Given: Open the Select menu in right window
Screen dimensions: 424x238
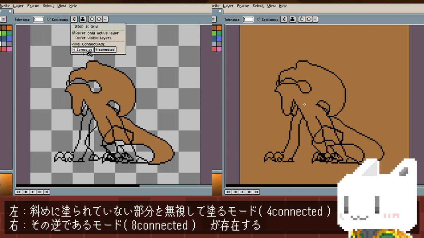Looking at the screenshot, I should tap(258, 6).
